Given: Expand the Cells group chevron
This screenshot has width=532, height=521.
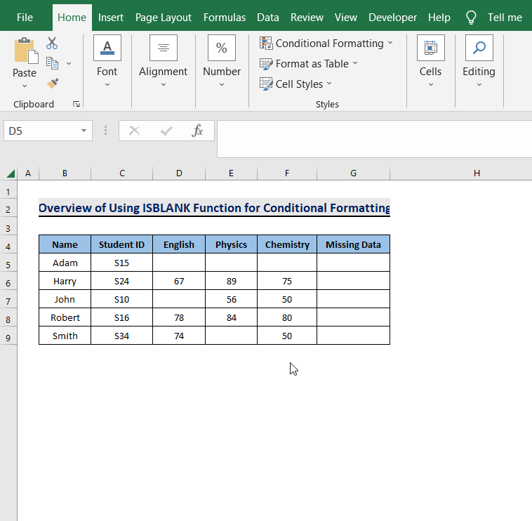Looking at the screenshot, I should [430, 84].
